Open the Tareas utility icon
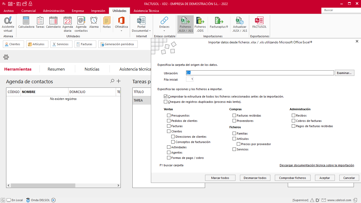 click(40, 22)
